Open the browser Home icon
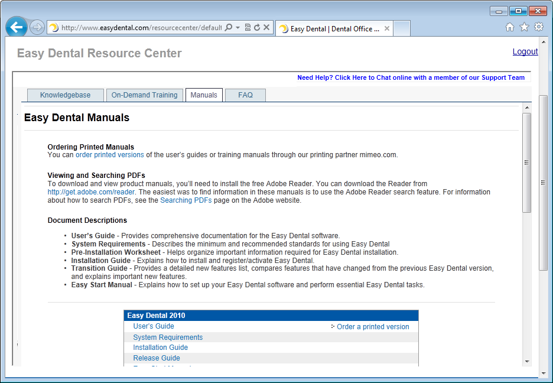The image size is (553, 383). (x=510, y=27)
